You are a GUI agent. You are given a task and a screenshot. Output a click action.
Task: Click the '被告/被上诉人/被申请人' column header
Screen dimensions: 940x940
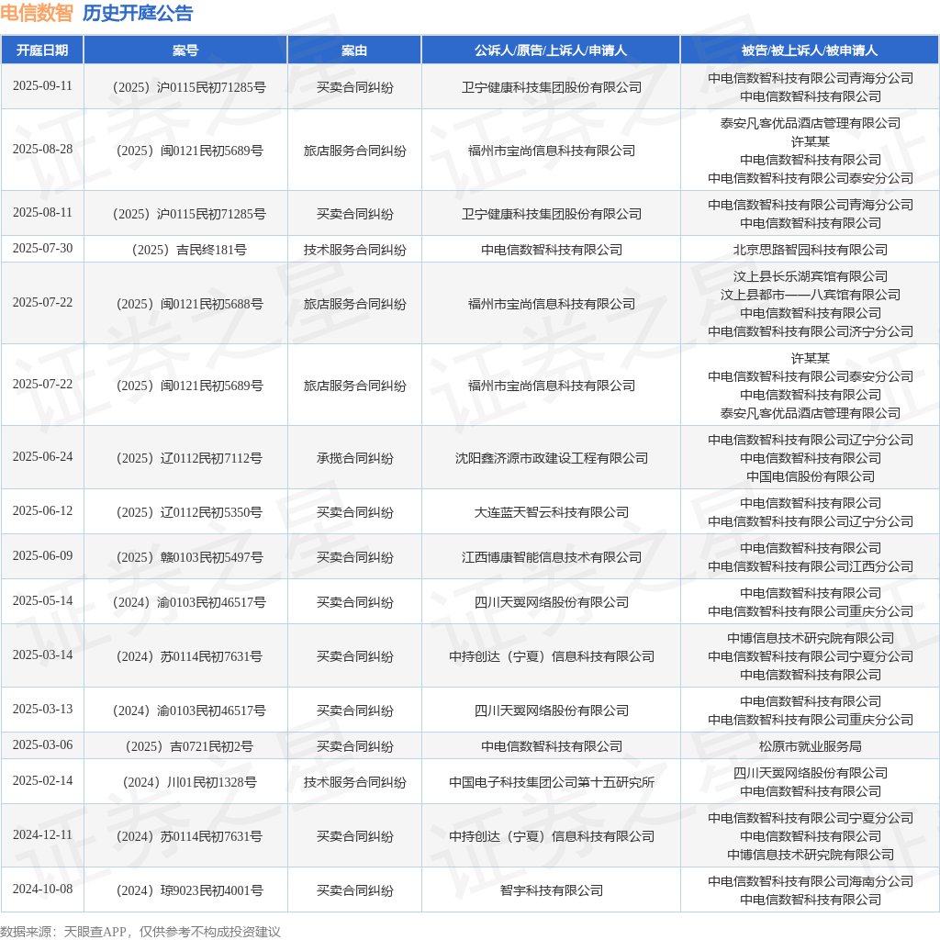tap(810, 50)
